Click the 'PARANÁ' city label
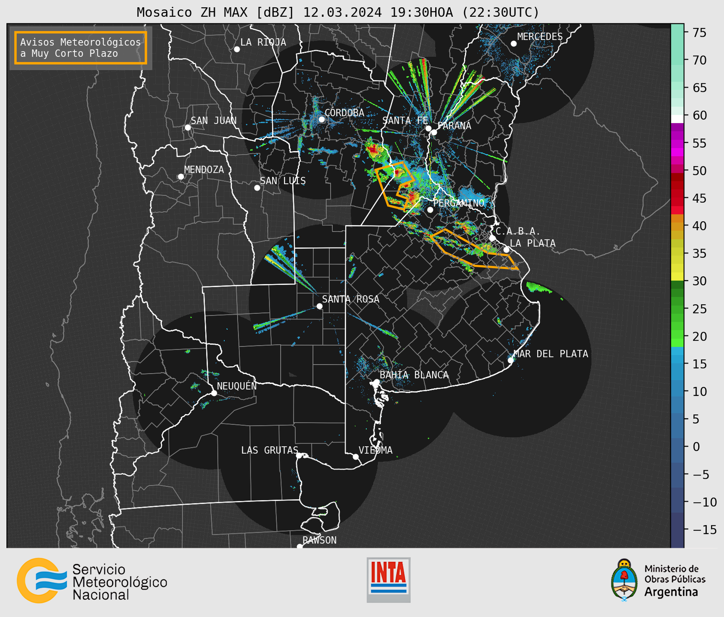Image resolution: width=724 pixels, height=617 pixels. pyautogui.click(x=454, y=126)
